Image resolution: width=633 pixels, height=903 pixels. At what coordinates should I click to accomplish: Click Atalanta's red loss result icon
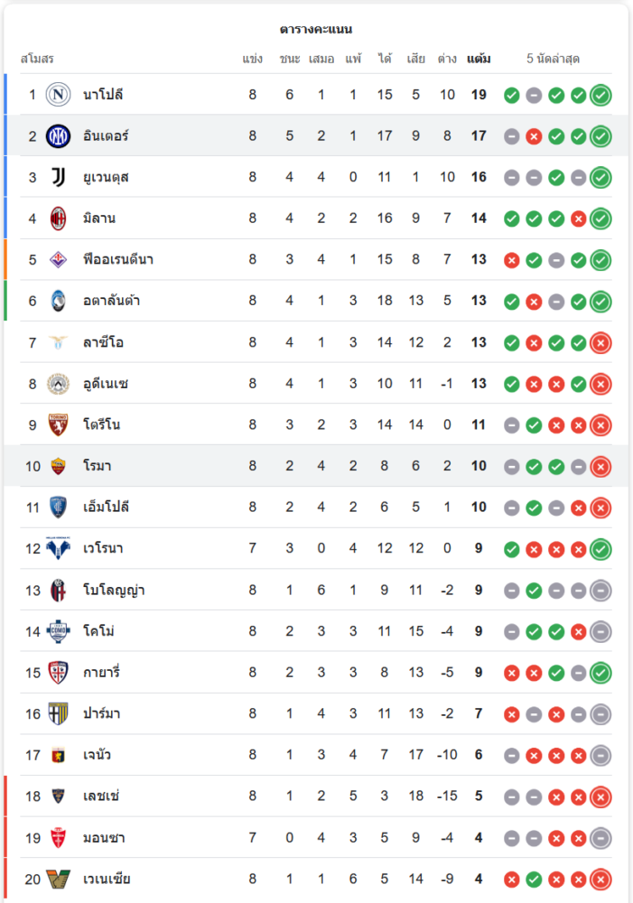pyautogui.click(x=534, y=302)
